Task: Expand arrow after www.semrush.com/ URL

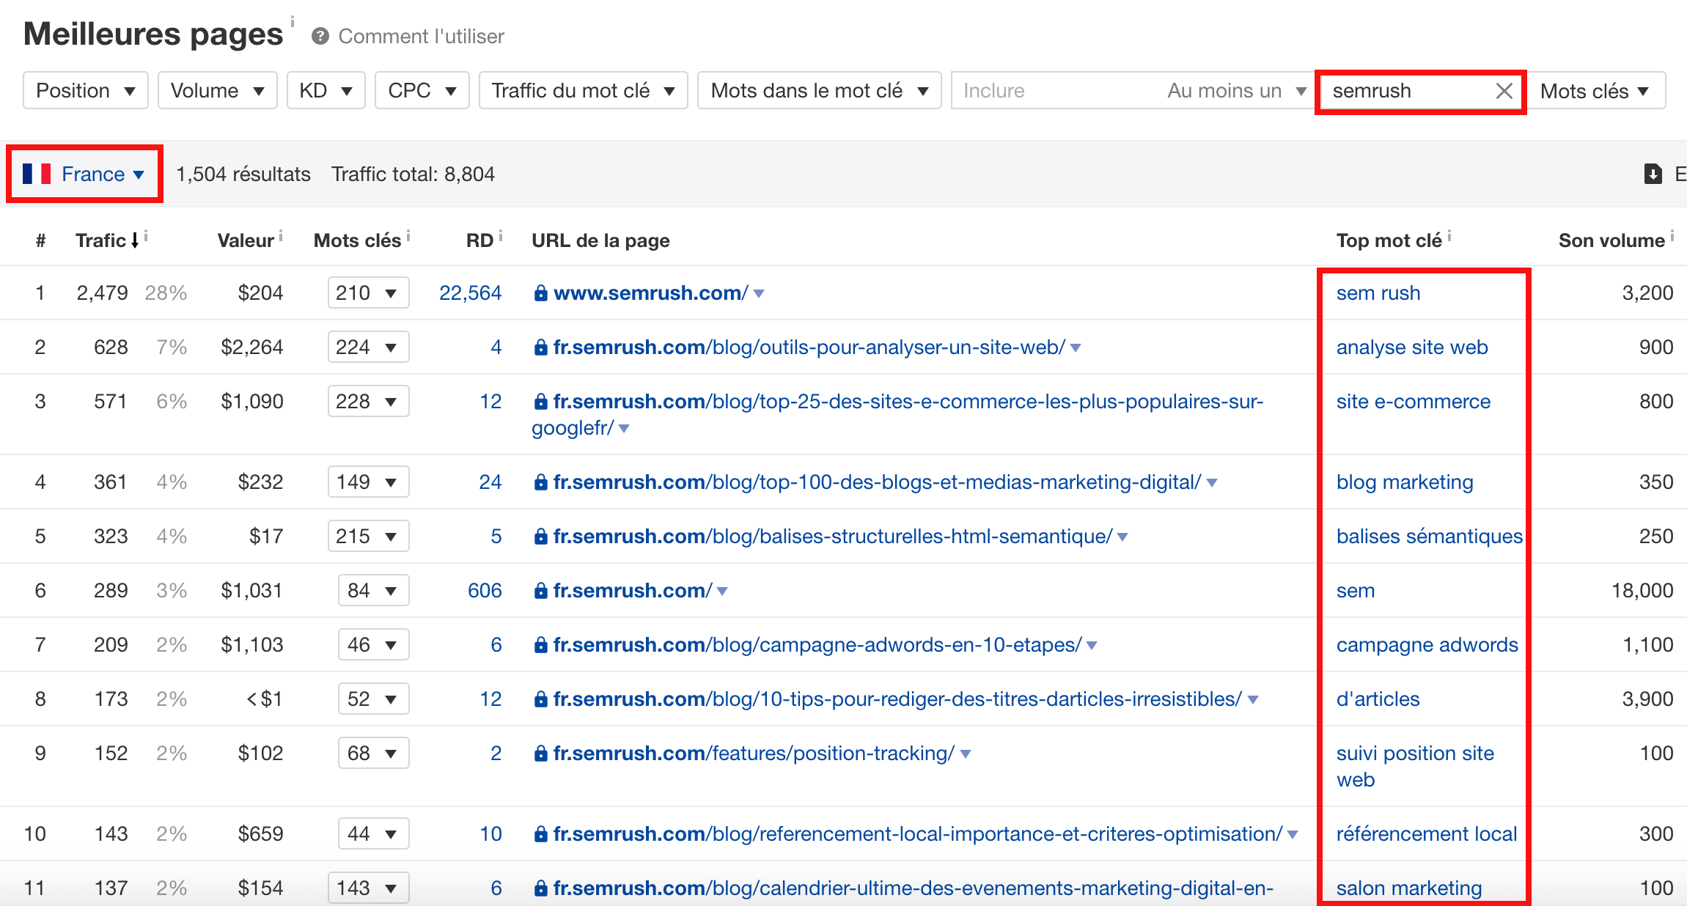Action: click(x=759, y=294)
